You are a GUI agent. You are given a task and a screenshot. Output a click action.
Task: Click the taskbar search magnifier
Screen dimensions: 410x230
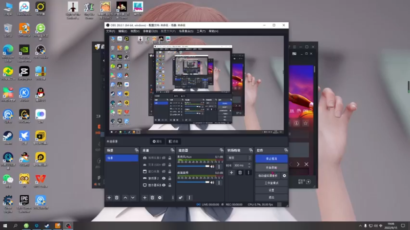pyautogui.click(x=15, y=226)
